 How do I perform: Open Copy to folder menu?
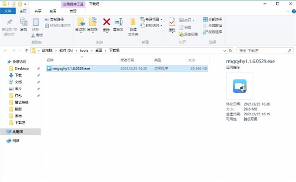[93, 25]
